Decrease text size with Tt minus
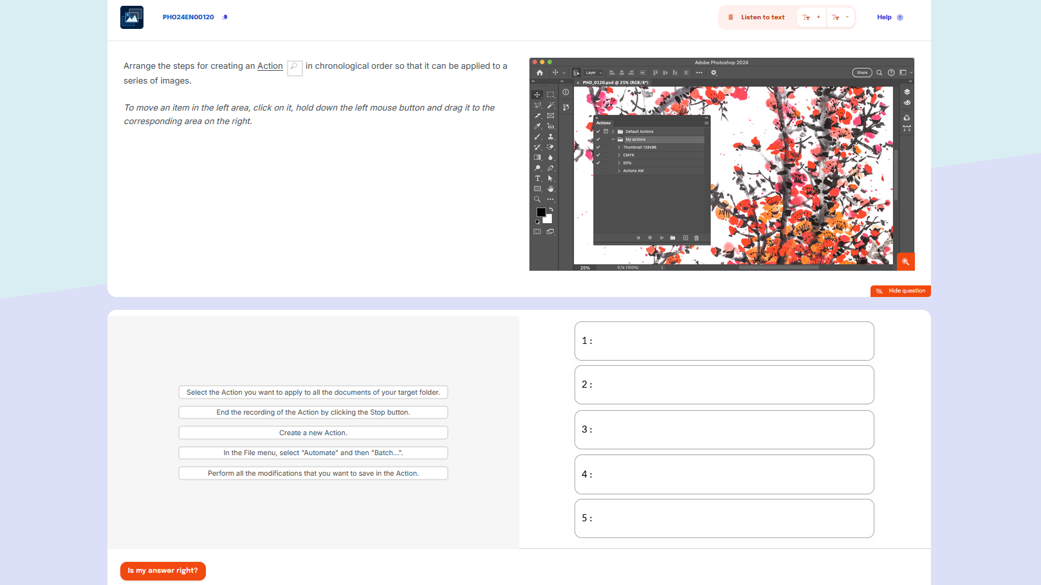 pos(840,17)
